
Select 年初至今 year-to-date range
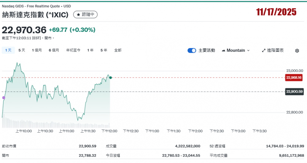73,50
